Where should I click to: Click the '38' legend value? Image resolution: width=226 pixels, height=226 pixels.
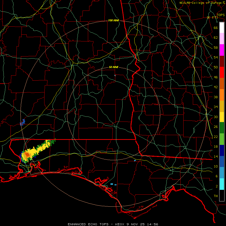tap(216, 97)
